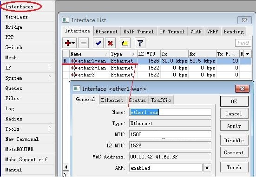Open the MetaROUTER menu item
Viewport: 256px width, 177px height.
coord(19,149)
